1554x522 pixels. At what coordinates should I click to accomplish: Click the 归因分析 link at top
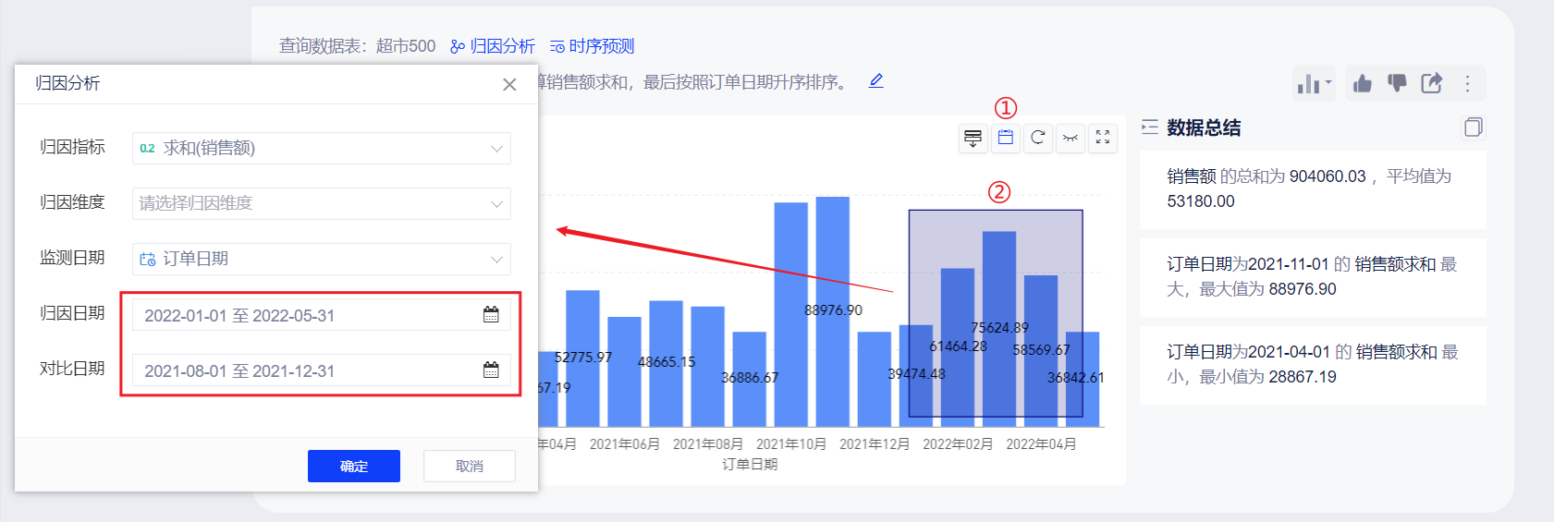pos(493,46)
